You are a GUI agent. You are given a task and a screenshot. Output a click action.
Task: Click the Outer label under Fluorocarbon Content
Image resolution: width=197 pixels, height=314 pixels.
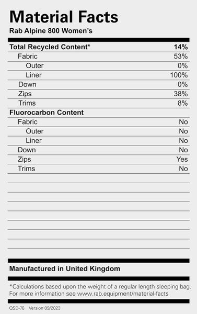(34, 131)
